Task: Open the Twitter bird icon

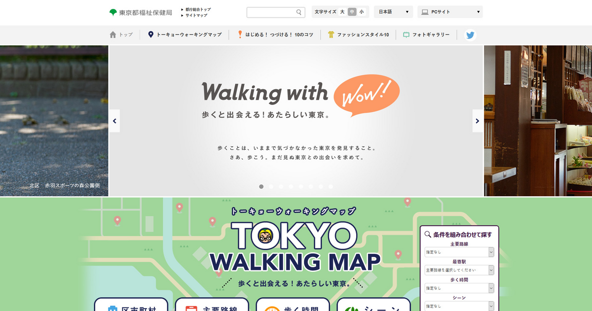Action: click(470, 35)
